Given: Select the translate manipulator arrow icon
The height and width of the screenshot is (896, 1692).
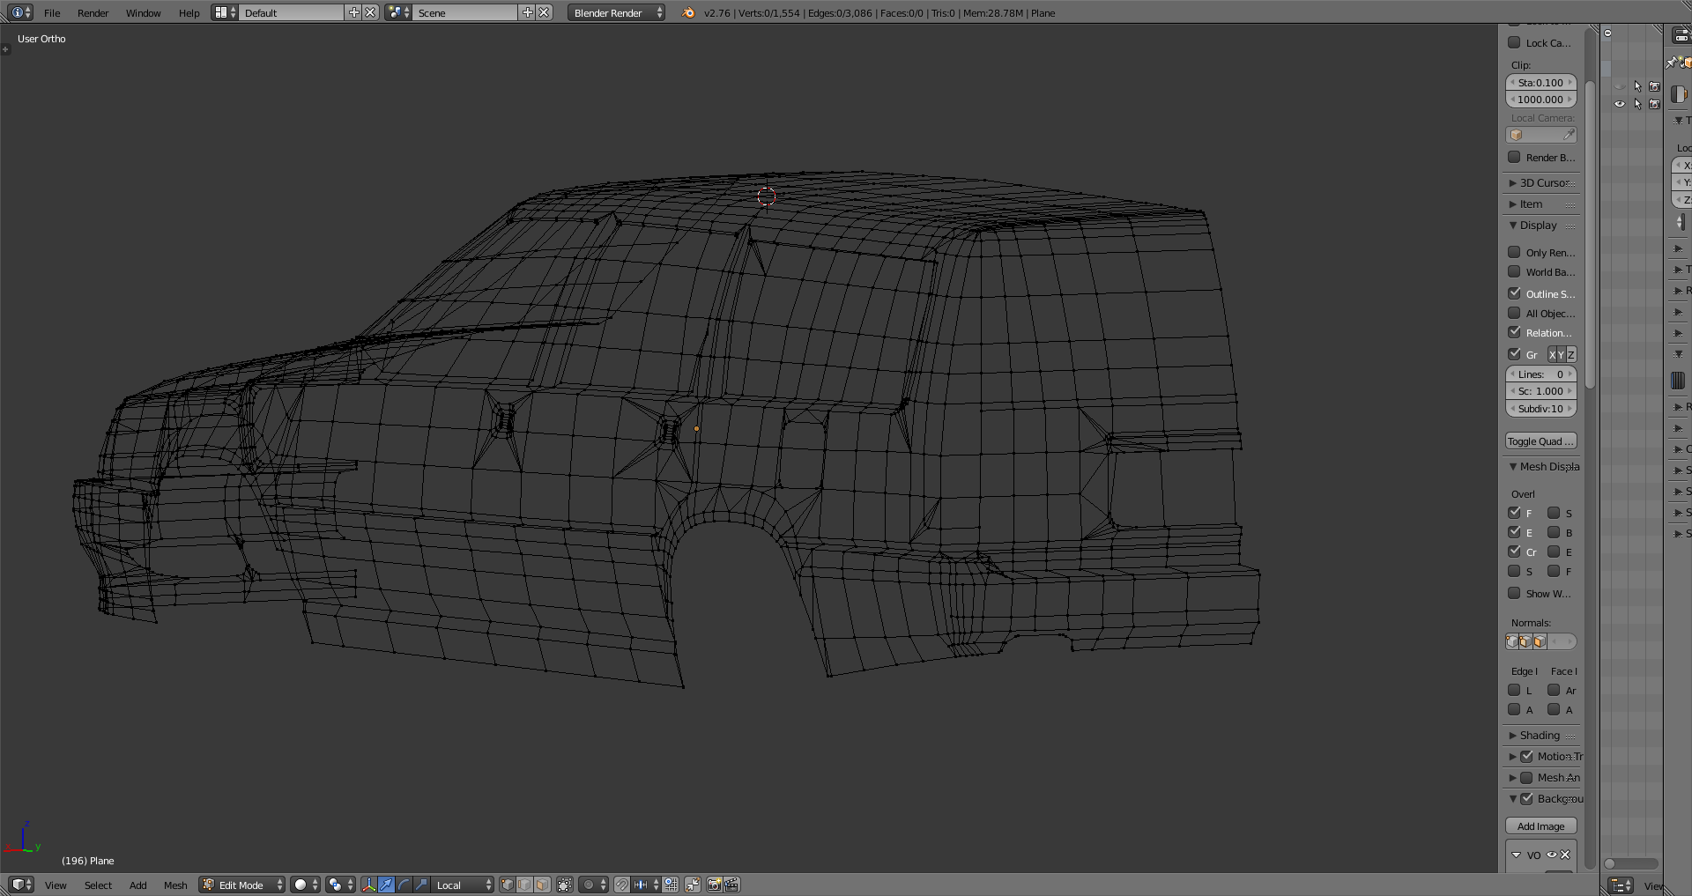Looking at the screenshot, I should 386,885.
